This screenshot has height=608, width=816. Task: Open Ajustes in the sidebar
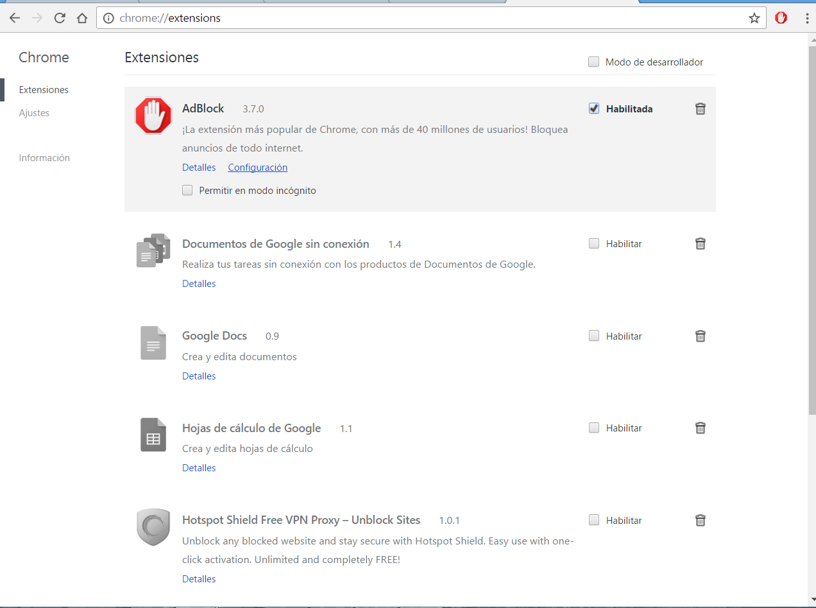(34, 113)
